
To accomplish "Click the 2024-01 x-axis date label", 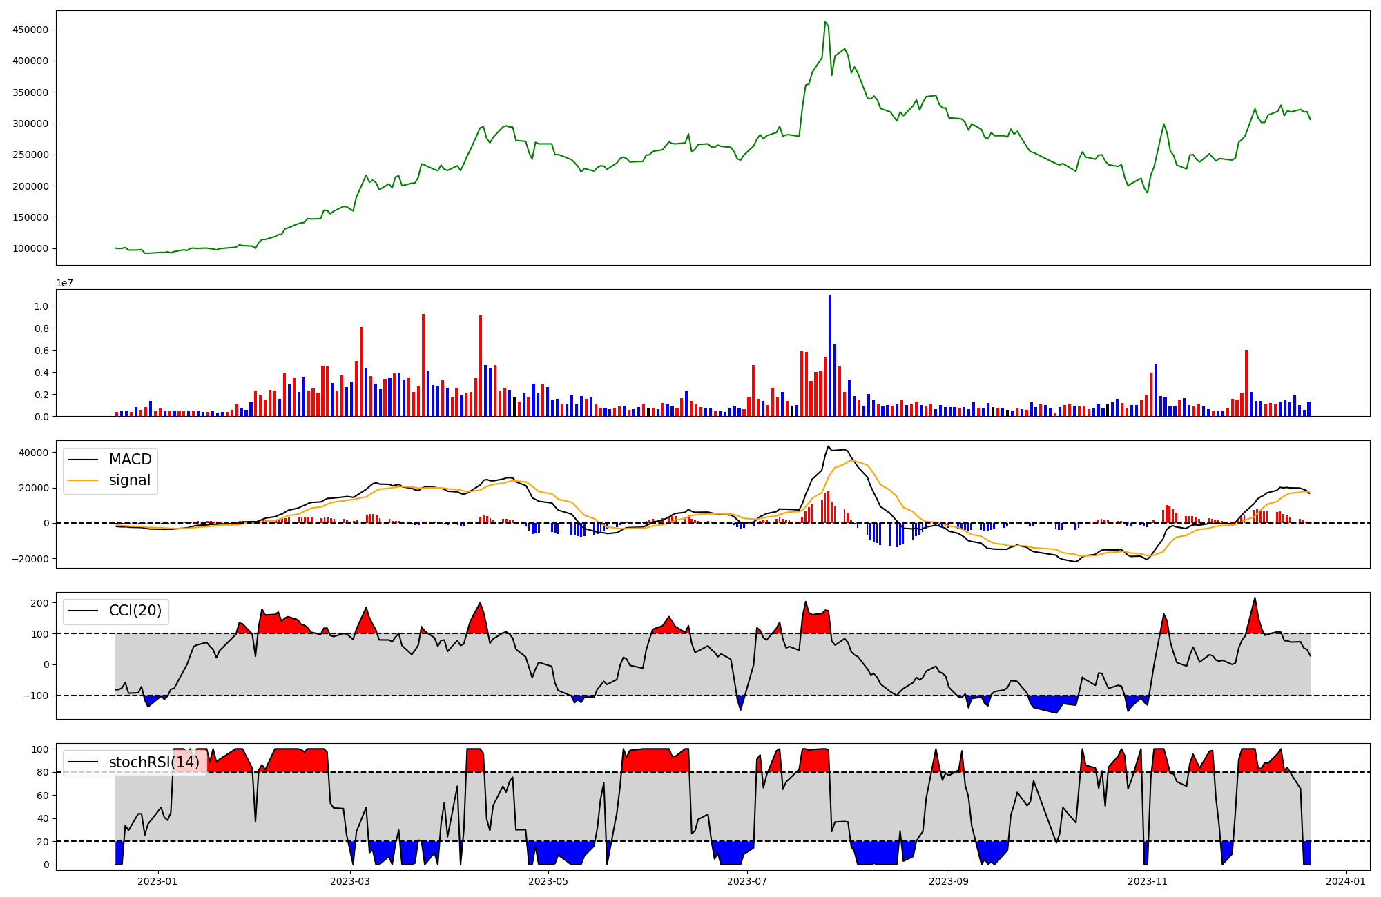I will click(1346, 881).
